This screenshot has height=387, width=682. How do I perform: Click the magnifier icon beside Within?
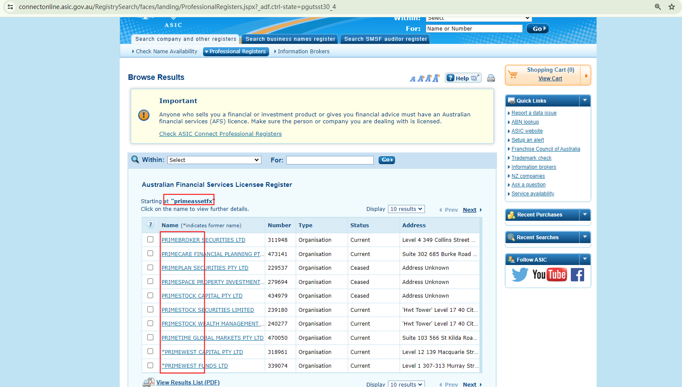(135, 159)
